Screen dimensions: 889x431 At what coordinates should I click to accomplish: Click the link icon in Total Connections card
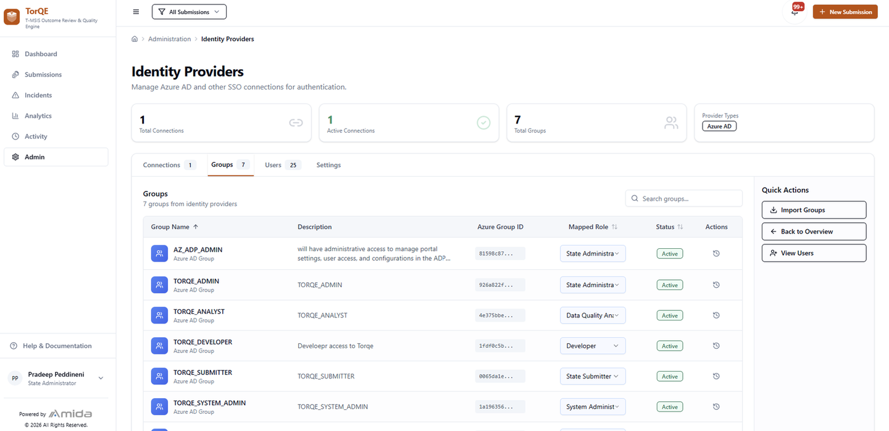tap(296, 123)
